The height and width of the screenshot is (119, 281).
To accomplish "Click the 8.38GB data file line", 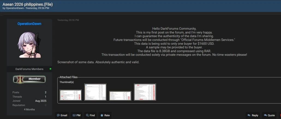I will click(174, 51).
